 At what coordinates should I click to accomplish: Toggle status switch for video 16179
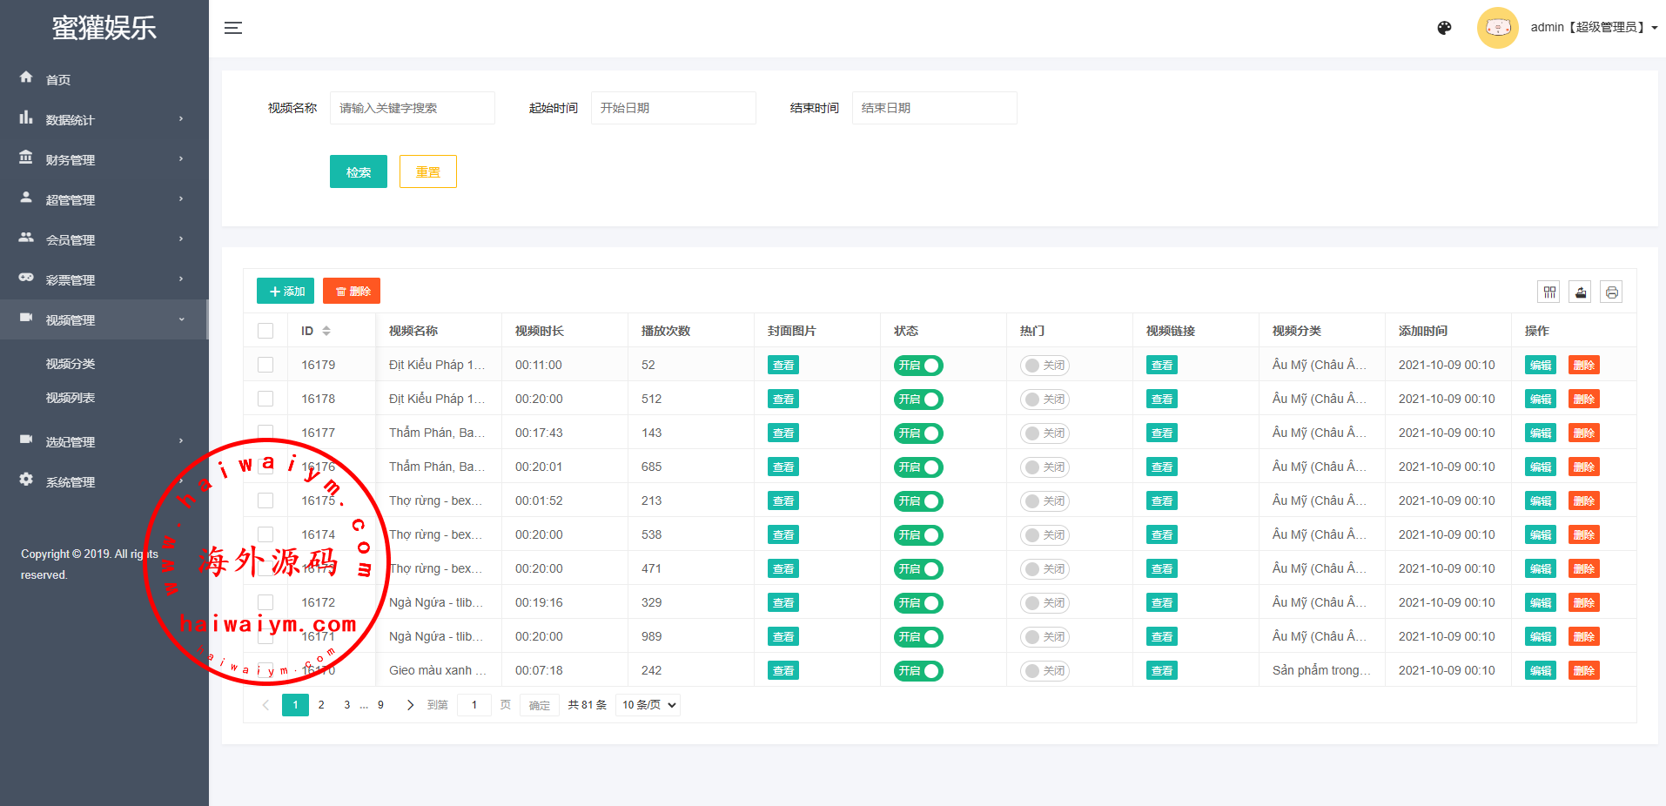918,366
